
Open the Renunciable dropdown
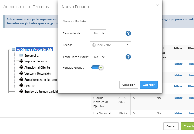[x=98, y=33]
